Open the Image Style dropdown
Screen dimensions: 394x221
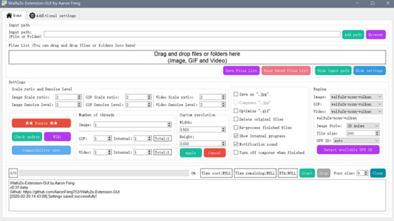(x=362, y=126)
